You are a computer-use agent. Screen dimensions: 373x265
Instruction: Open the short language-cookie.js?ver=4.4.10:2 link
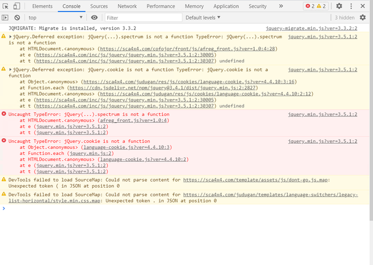tap(143, 160)
